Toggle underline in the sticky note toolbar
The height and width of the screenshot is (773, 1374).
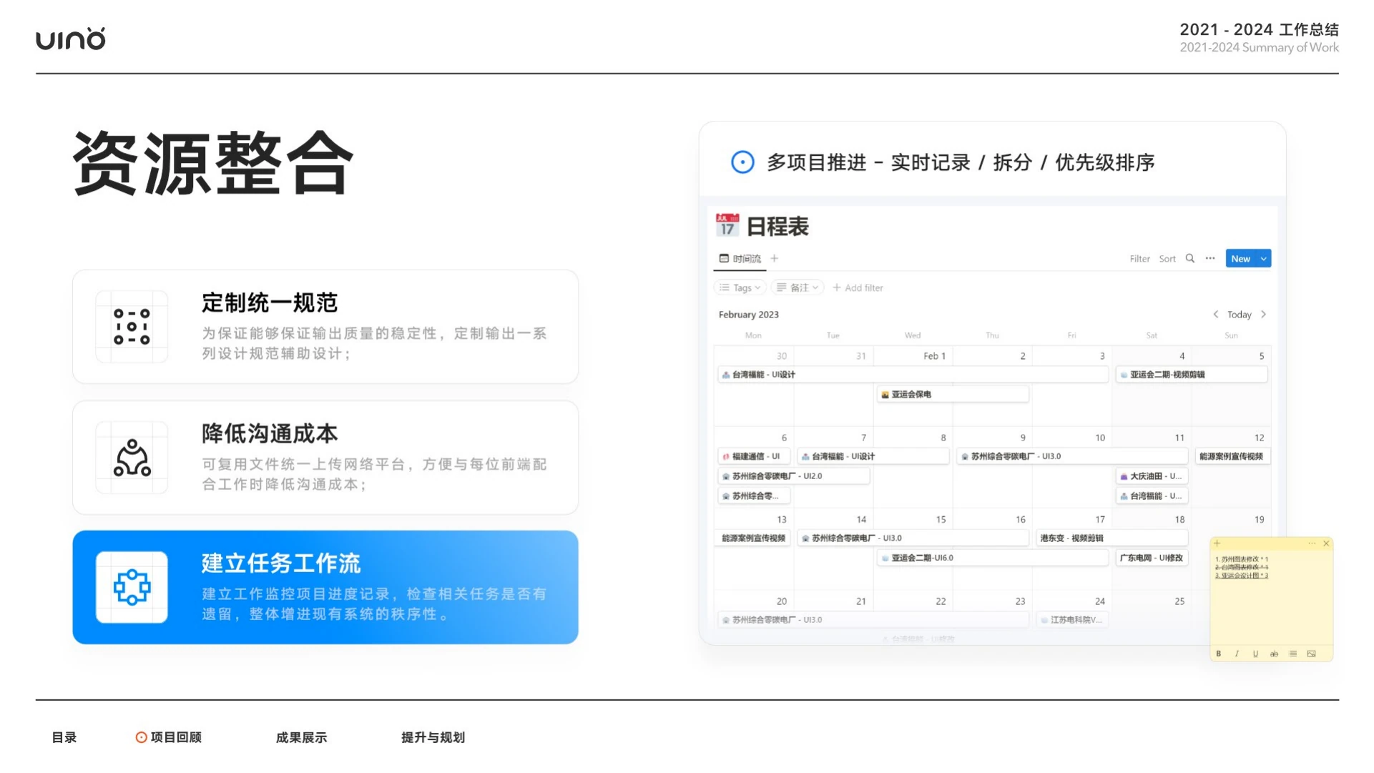pos(1255,654)
